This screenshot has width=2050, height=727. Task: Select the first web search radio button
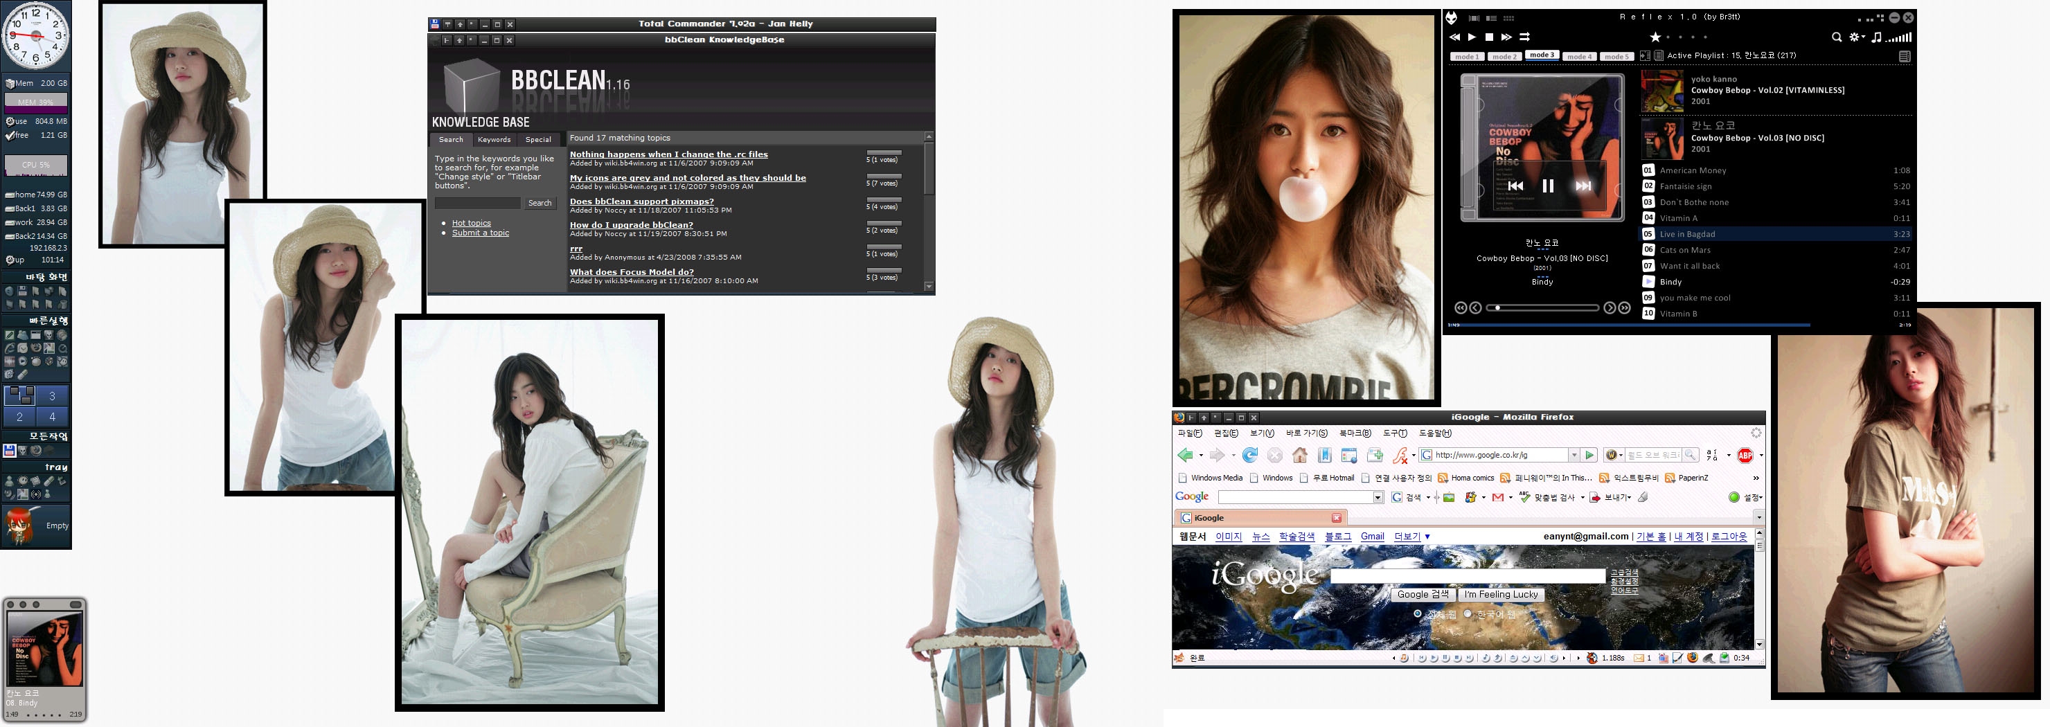point(1417,613)
